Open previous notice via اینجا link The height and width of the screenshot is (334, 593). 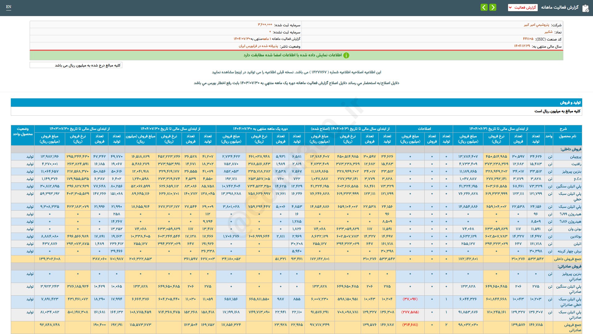[238, 72]
